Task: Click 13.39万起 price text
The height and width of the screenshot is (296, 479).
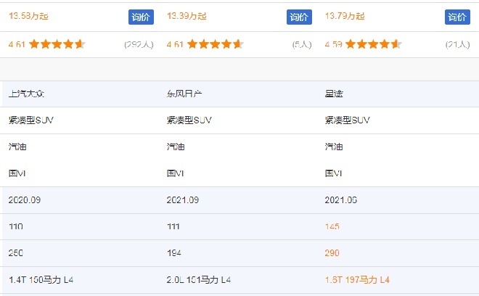Action: [187, 16]
